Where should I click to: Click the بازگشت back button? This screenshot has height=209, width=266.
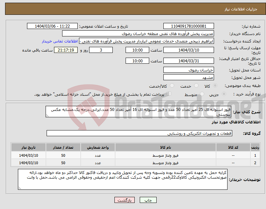click(125, 200)
